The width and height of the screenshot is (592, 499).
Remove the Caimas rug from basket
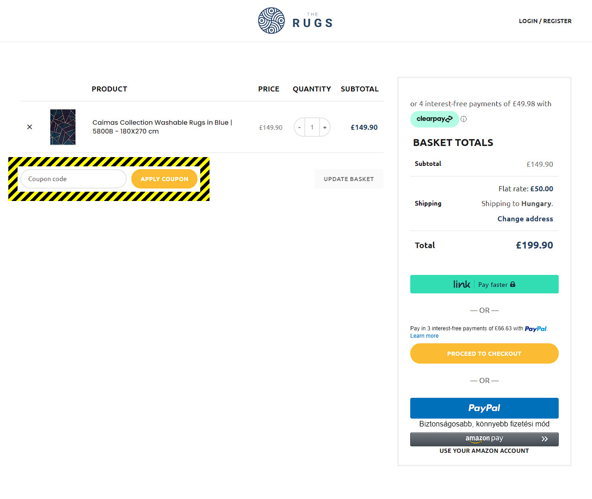point(30,127)
